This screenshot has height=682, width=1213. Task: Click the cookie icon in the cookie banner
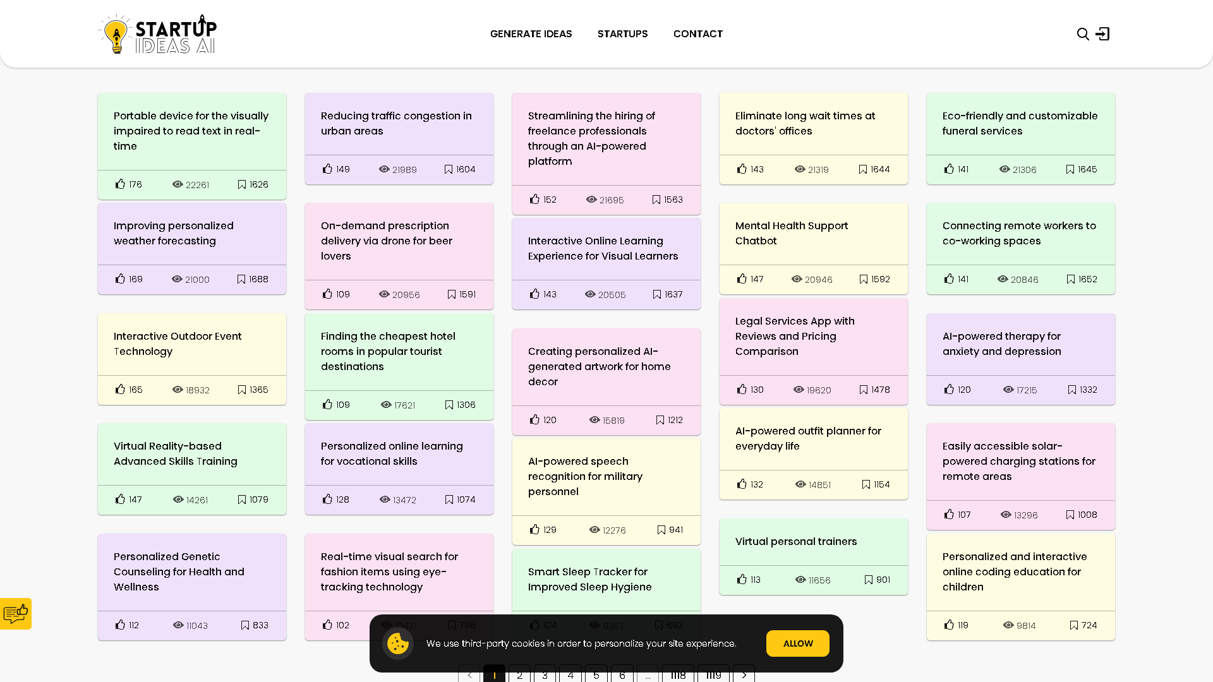(x=398, y=643)
